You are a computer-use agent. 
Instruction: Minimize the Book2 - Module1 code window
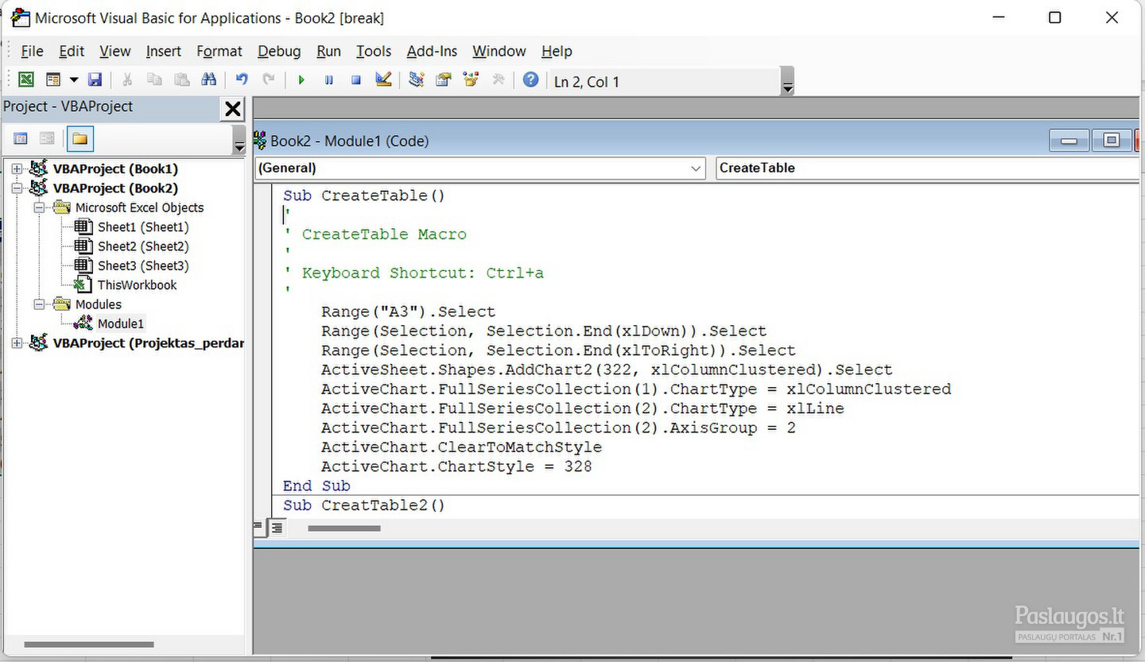click(1069, 141)
